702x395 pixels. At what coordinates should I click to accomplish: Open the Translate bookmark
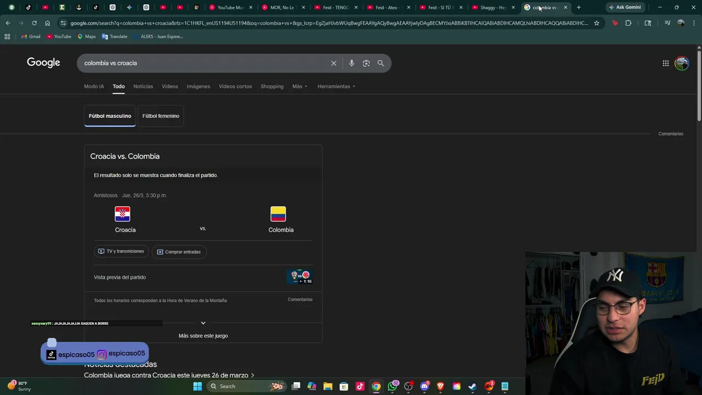click(x=114, y=36)
